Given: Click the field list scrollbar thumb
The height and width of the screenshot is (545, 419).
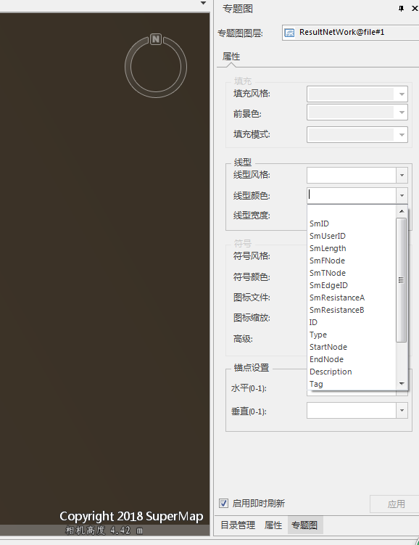Looking at the screenshot, I should (x=402, y=280).
